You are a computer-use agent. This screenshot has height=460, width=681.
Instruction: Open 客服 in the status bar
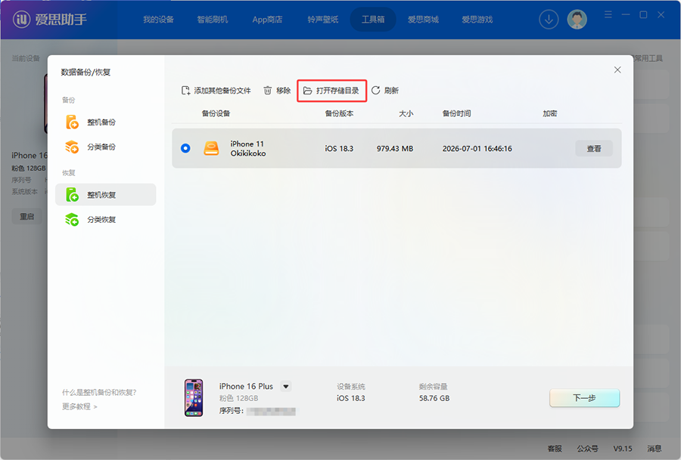(x=555, y=449)
